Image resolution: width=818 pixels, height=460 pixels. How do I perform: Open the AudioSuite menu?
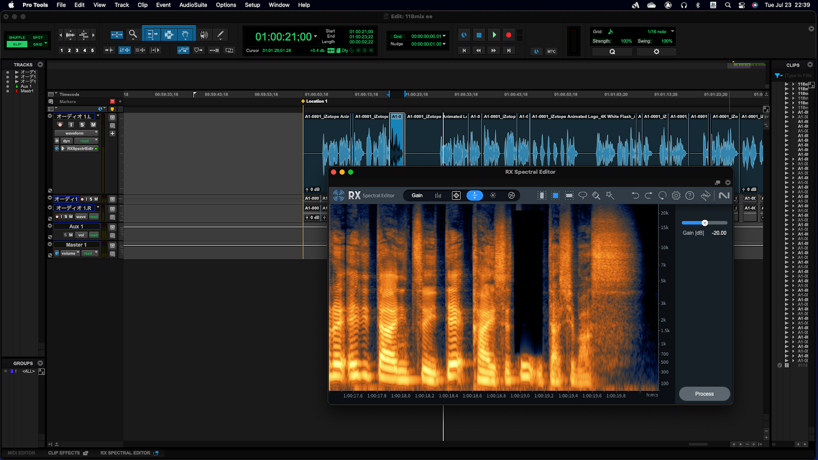(x=193, y=5)
